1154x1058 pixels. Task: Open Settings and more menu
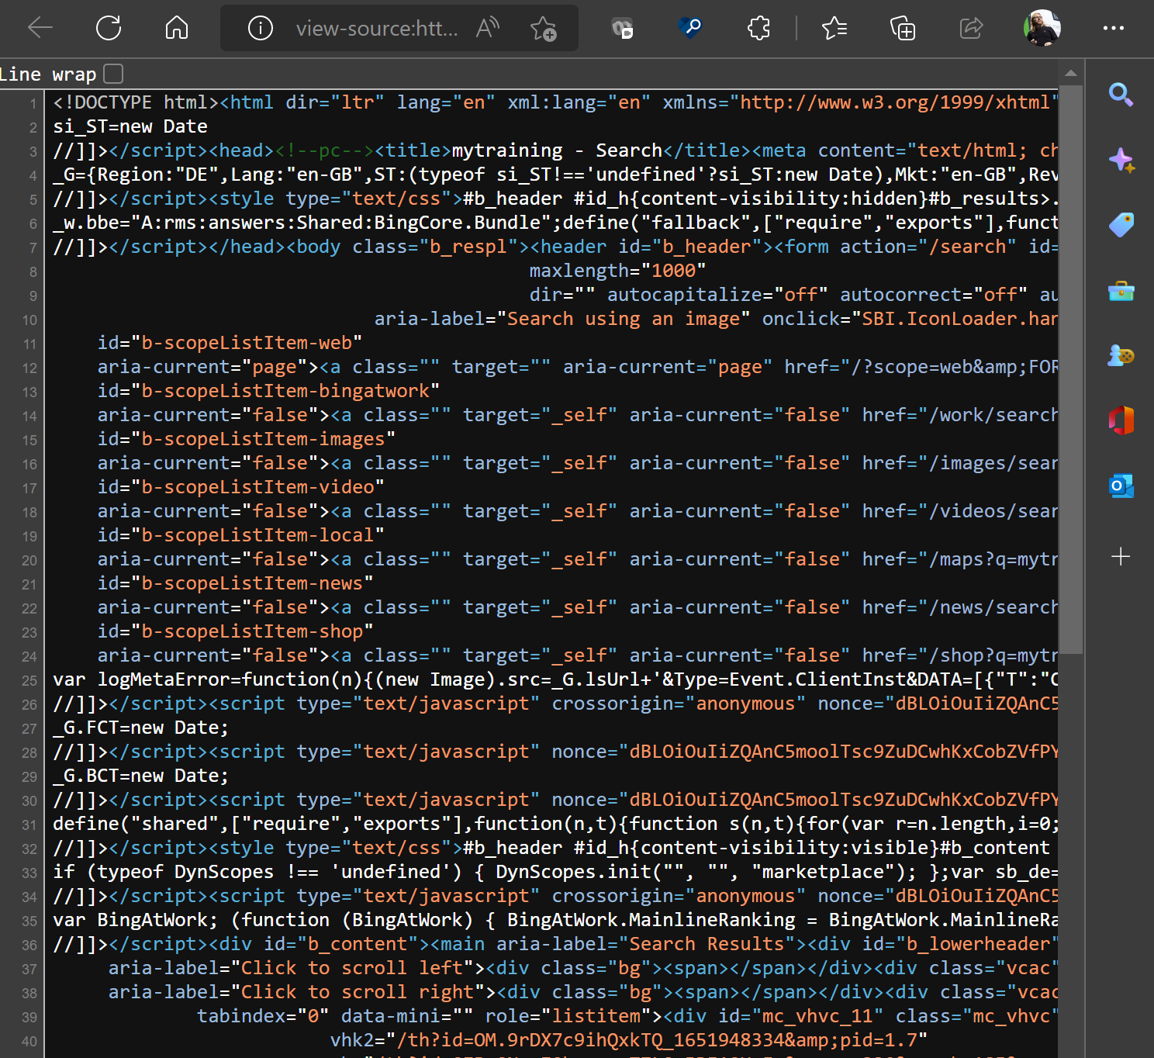click(x=1114, y=29)
